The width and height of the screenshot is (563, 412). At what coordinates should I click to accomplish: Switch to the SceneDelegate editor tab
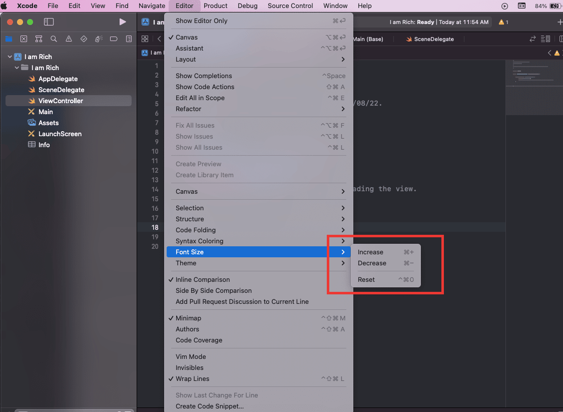[x=433, y=39]
